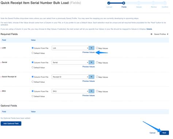Select Default Value radio for SKU

coord(32,96)
